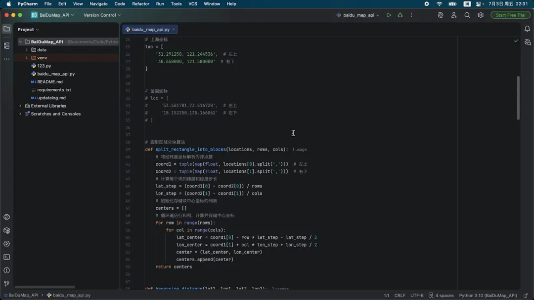
Task: Show more tool windows ellipsis
Action: click(6, 59)
